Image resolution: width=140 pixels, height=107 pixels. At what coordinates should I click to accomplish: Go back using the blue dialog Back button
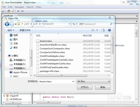pos(7,24)
